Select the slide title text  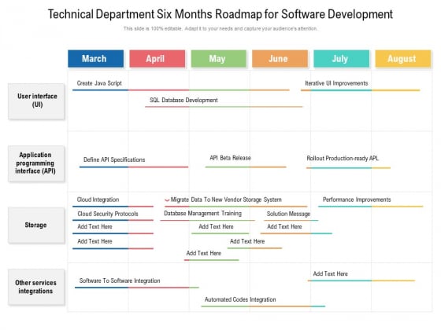coord(220,14)
